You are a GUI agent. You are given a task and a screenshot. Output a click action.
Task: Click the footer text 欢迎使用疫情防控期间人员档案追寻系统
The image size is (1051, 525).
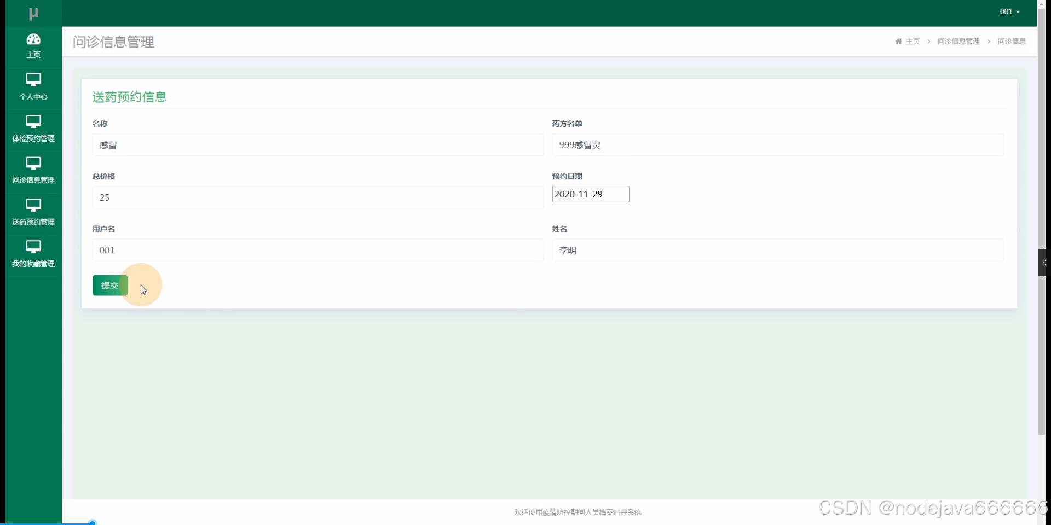[578, 512]
